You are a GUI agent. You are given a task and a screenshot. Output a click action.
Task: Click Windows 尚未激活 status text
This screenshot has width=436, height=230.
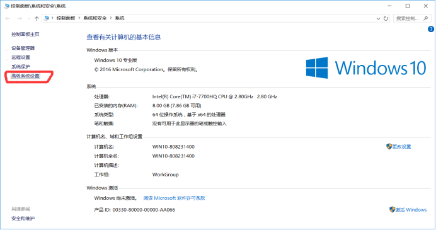(116, 198)
